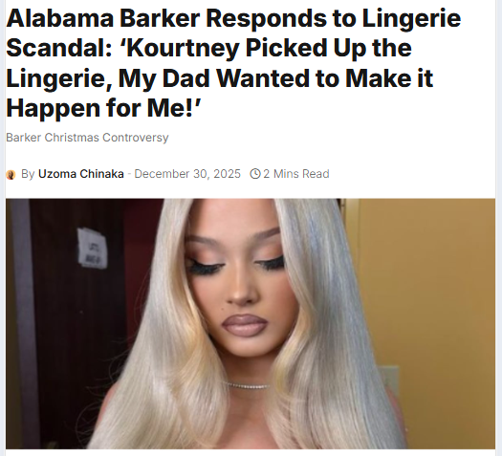Click the 'Chinaka' surname in the byline
Viewport: 502px width, 456px height.
pyautogui.click(x=101, y=174)
